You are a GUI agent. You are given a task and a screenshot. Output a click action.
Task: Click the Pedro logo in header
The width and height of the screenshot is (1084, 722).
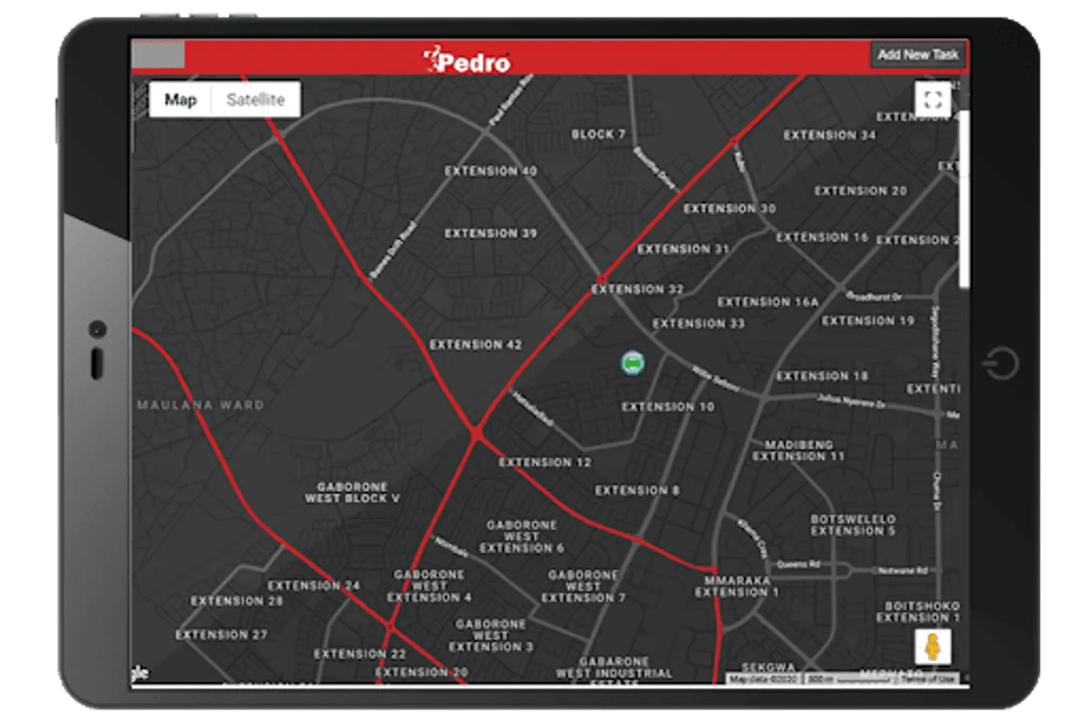(x=467, y=60)
